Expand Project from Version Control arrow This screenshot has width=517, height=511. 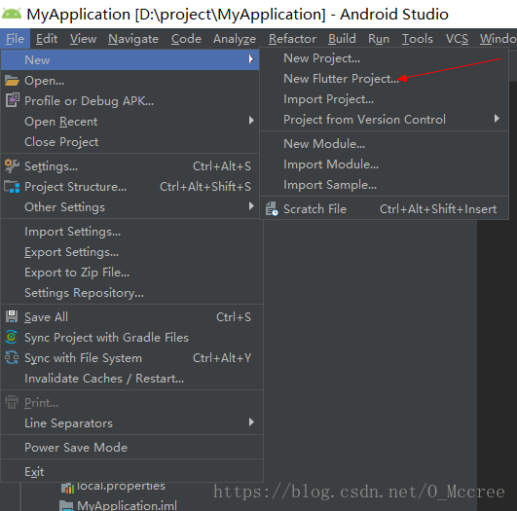(x=497, y=119)
